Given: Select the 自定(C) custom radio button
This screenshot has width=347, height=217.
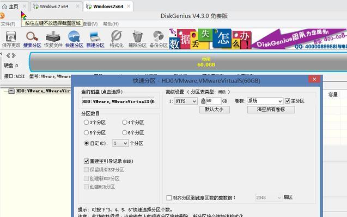Looking at the screenshot, I should pyautogui.click(x=86, y=143).
